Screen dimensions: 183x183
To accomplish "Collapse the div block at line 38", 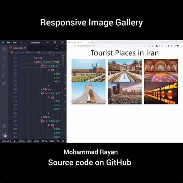I will click(42, 121).
